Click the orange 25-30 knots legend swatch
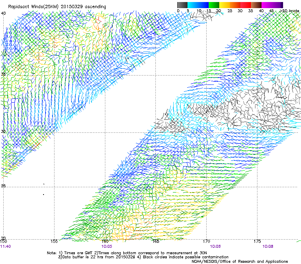 [235, 5]
